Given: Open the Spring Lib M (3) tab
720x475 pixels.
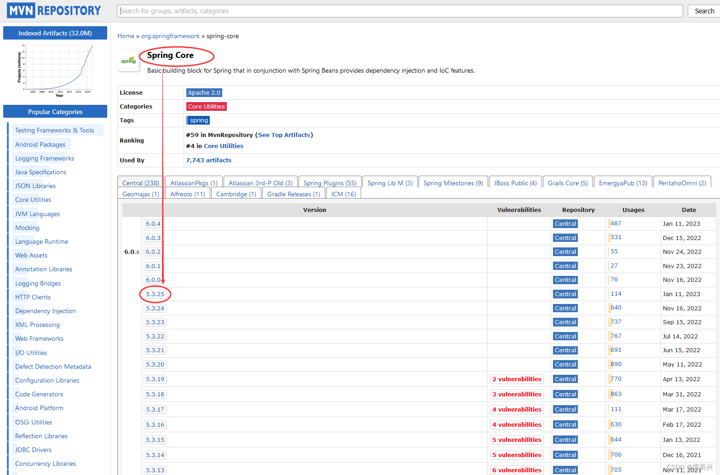Looking at the screenshot, I should point(390,183).
